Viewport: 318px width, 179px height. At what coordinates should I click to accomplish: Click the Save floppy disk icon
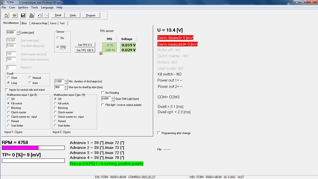point(23,15)
